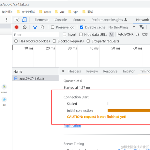Switch to the Console tab
The width and height of the screenshot is (150, 150).
coord(61,20)
